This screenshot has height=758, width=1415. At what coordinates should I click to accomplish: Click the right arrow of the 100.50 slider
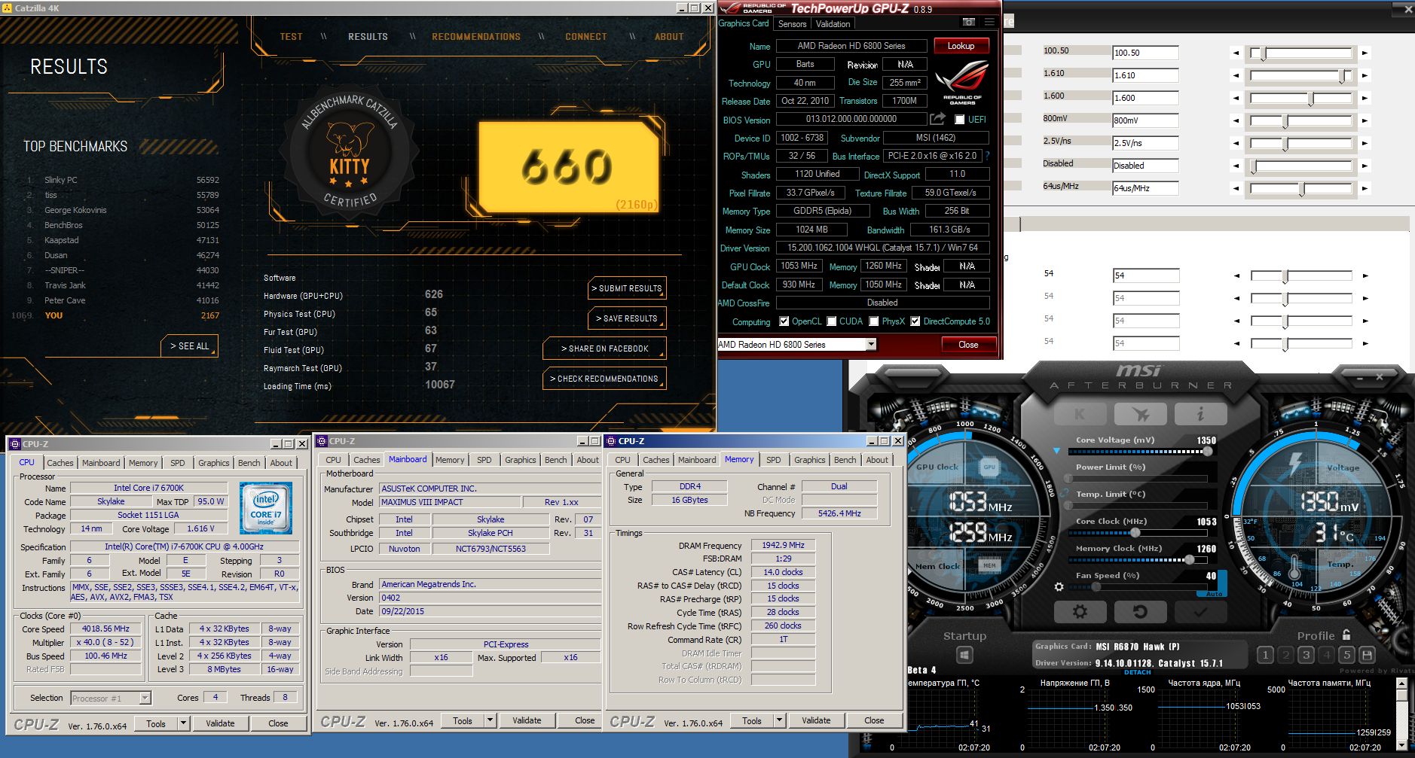[x=1365, y=53]
